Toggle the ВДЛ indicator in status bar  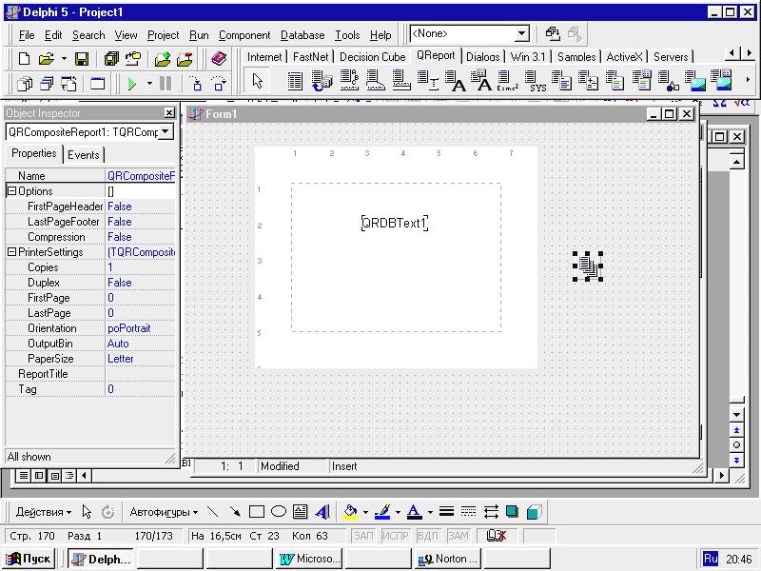pos(427,536)
